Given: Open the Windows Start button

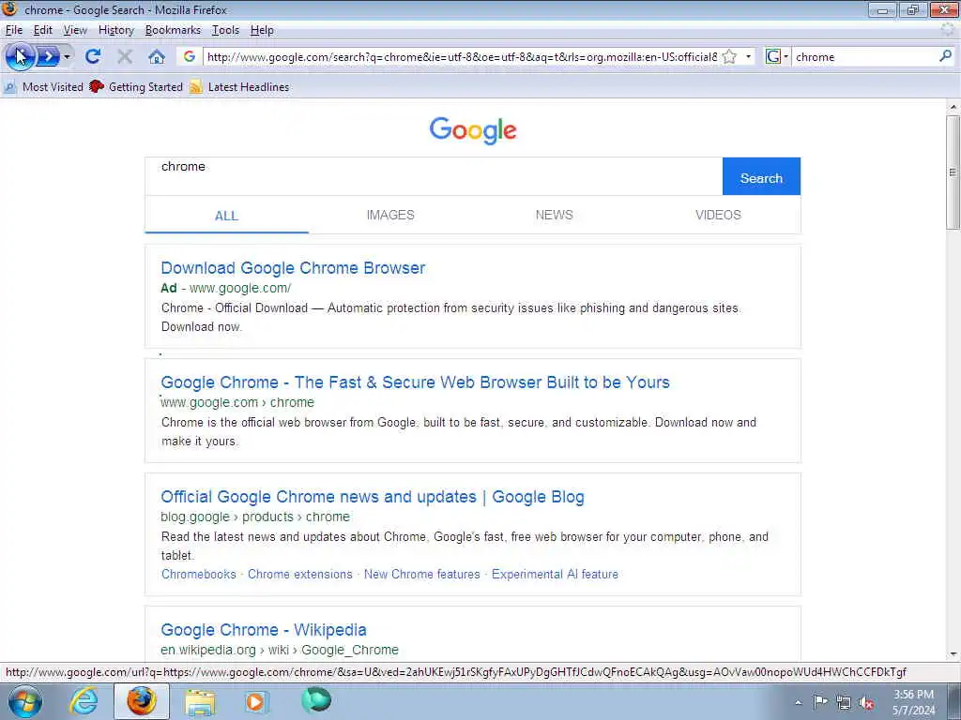Looking at the screenshot, I should [24, 701].
